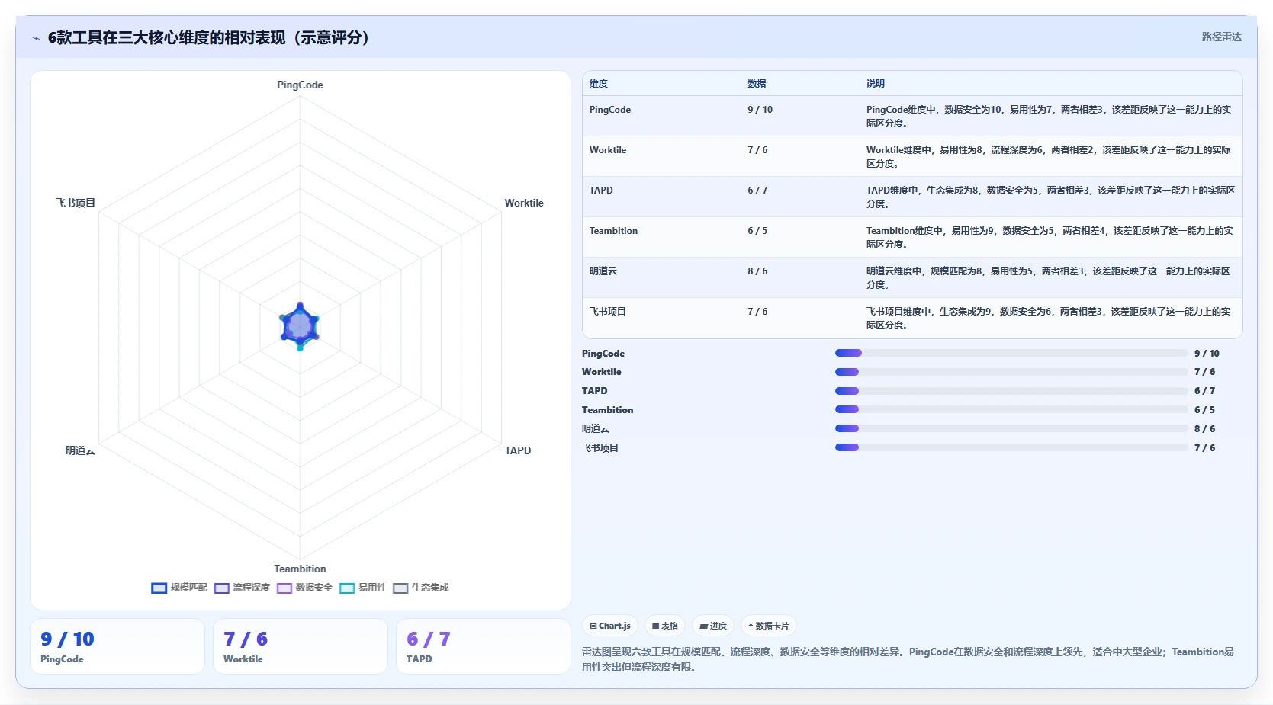Click the small icon before the card title
Viewport: 1273px width, 705px height.
(x=36, y=38)
